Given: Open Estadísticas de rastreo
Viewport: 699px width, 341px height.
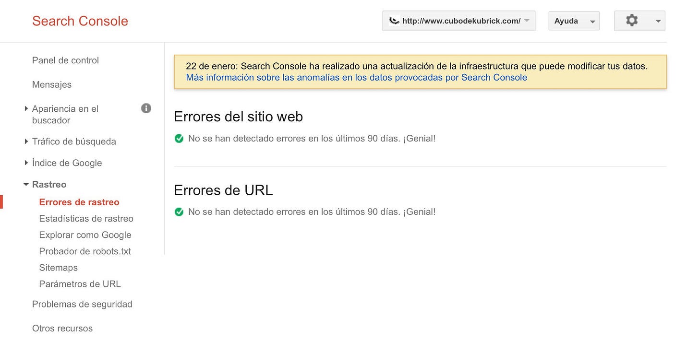Looking at the screenshot, I should pos(86,219).
